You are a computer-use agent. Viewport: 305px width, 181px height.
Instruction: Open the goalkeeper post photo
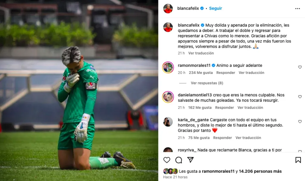click(79, 90)
